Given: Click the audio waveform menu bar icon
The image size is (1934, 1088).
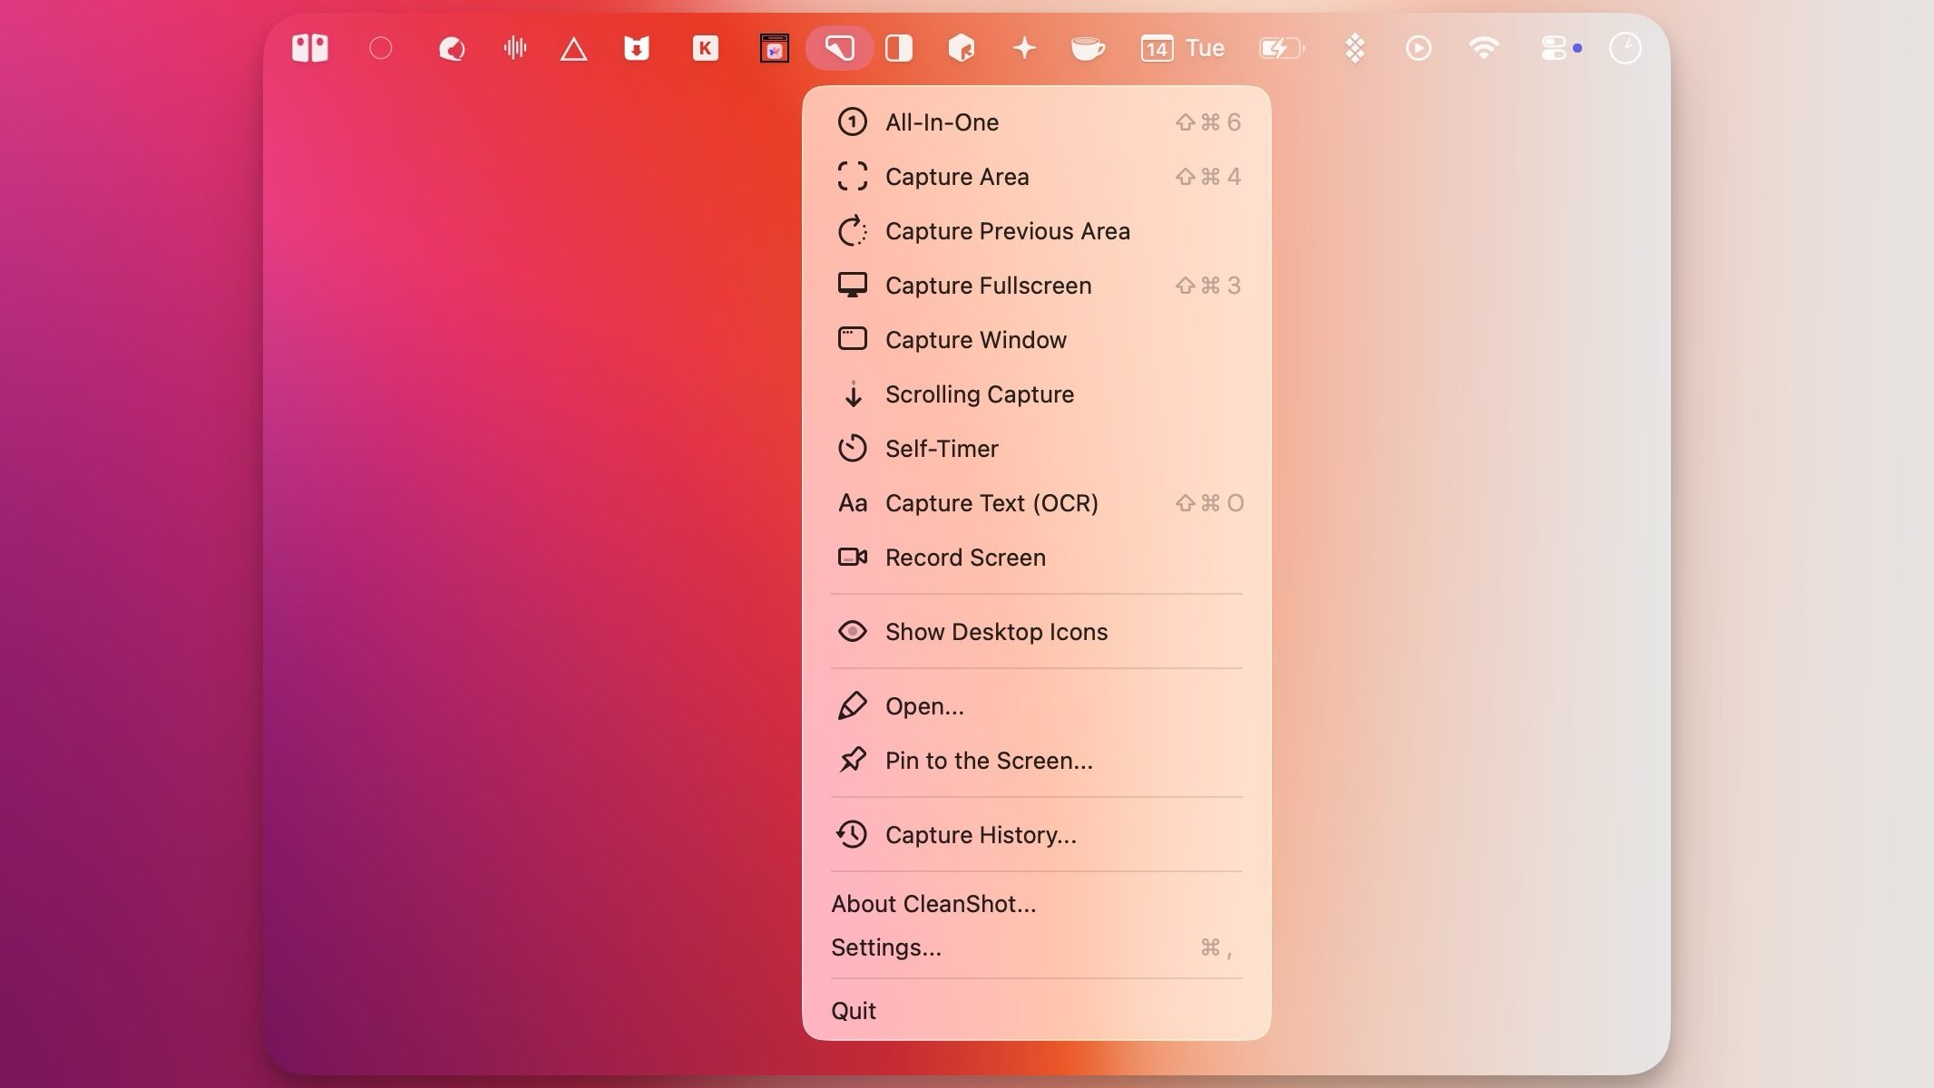Looking at the screenshot, I should point(514,48).
